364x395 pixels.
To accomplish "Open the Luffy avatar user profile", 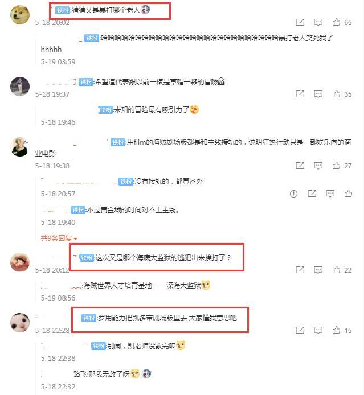I will pyautogui.click(x=20, y=262).
